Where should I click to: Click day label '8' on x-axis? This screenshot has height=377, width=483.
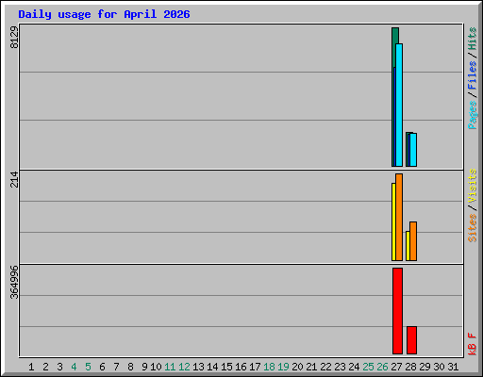tap(130, 367)
